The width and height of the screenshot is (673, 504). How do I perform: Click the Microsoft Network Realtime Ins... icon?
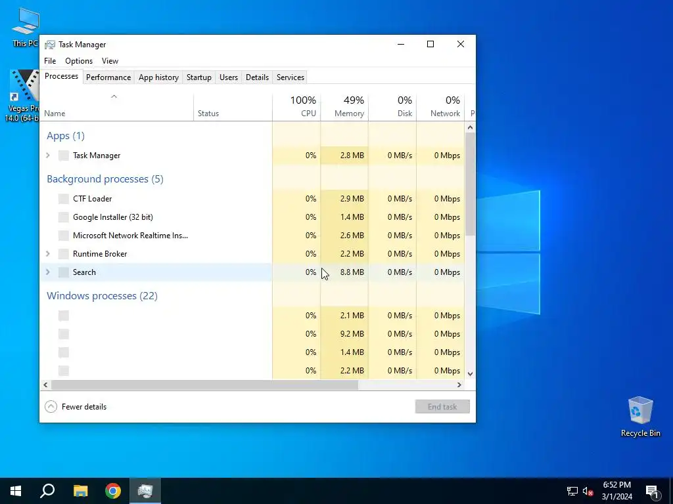(64, 236)
